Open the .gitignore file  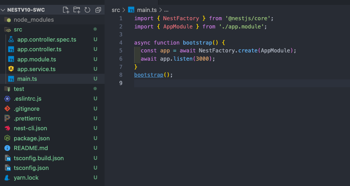point(52,109)
